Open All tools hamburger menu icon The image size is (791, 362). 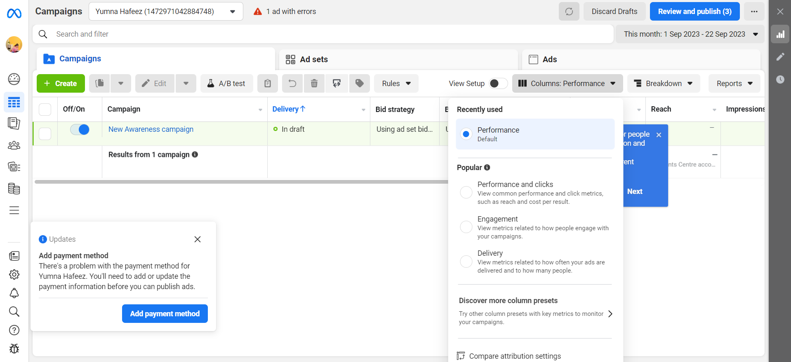click(x=14, y=210)
